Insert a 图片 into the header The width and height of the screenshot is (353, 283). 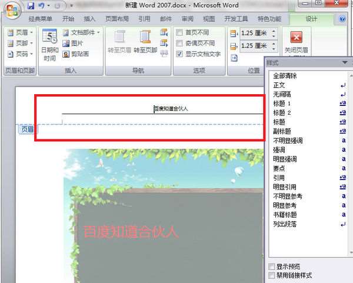pyautogui.click(x=73, y=43)
